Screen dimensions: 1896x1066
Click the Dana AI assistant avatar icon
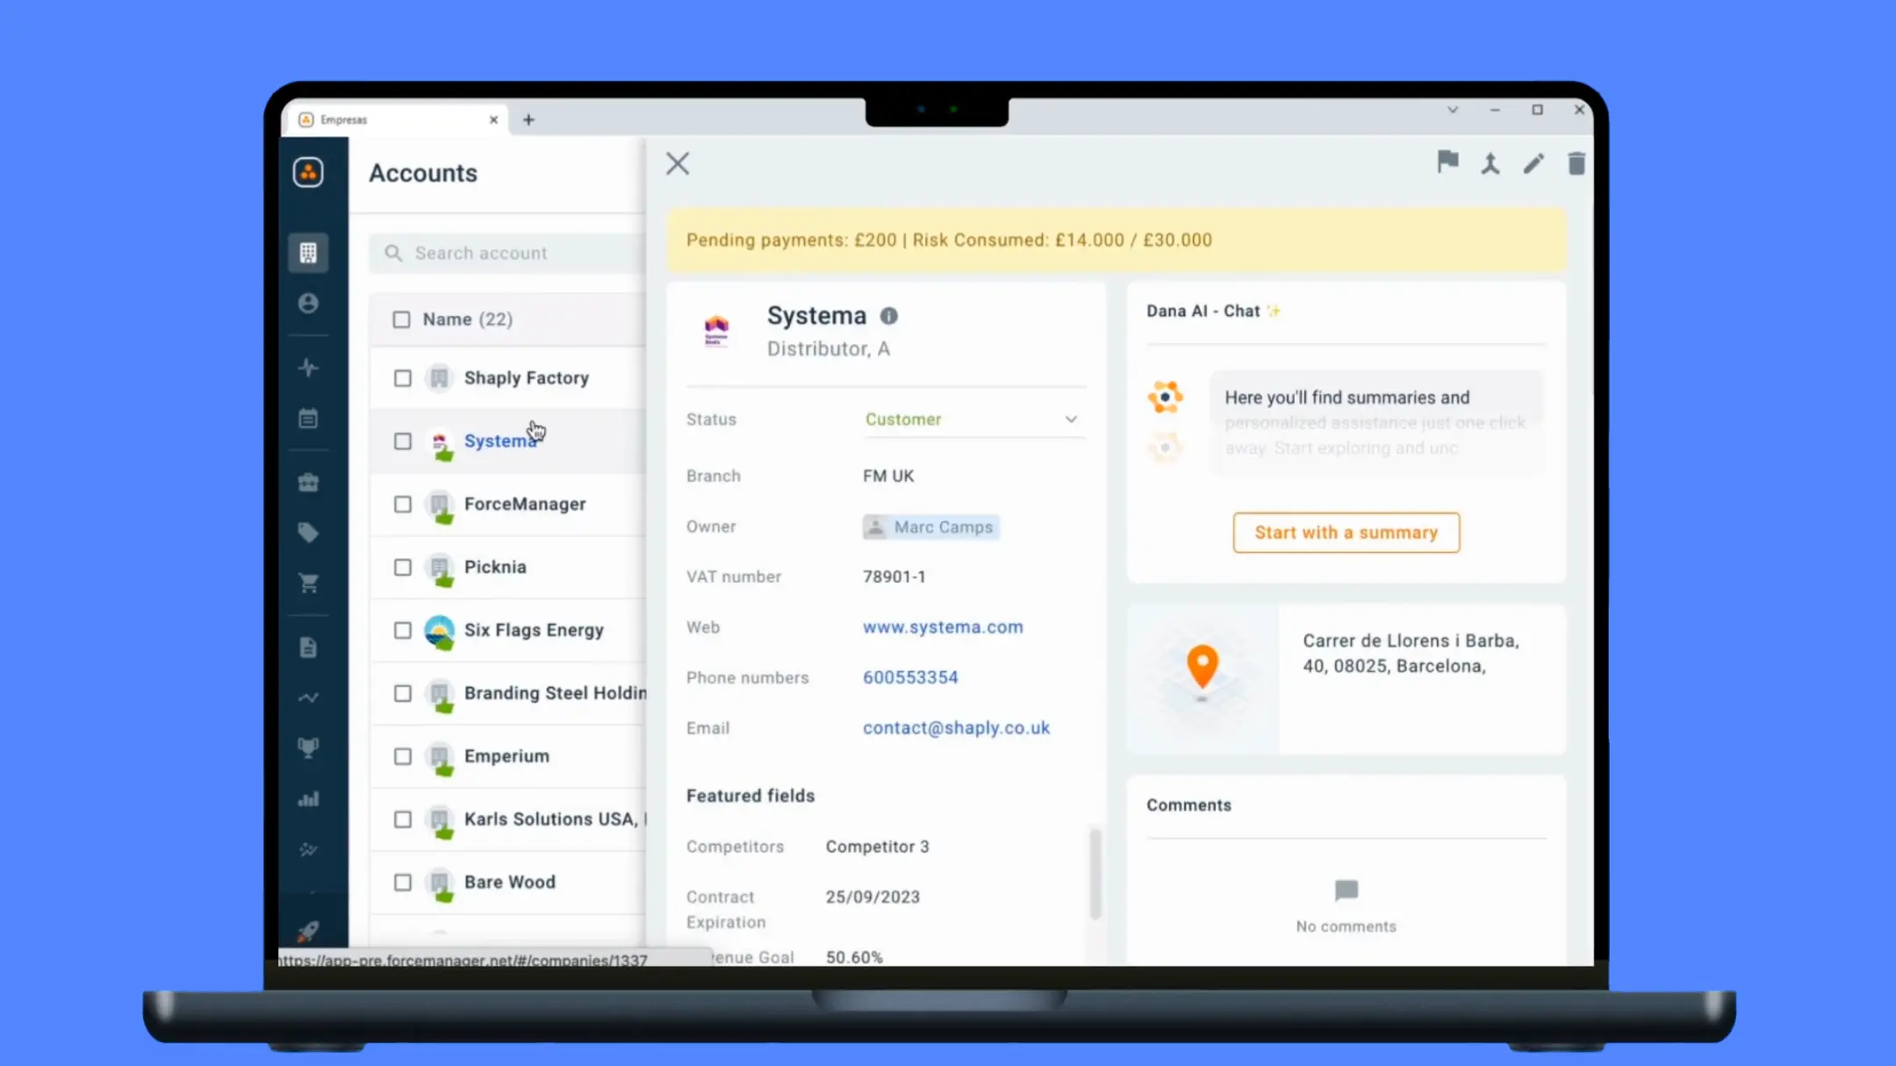click(x=1166, y=397)
